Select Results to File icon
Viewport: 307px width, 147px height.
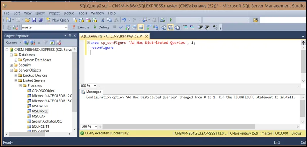point(177,27)
